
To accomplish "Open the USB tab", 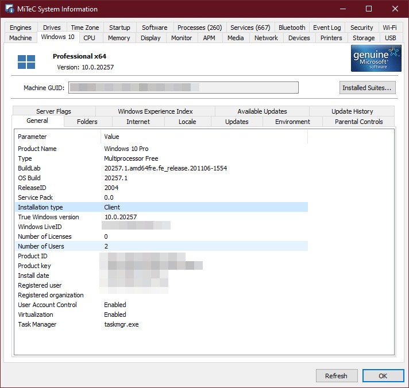I will (391, 38).
